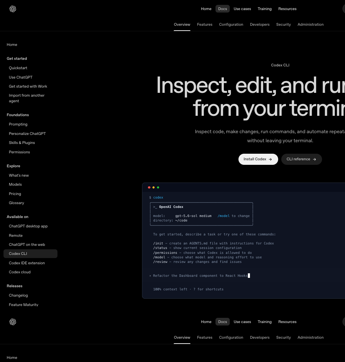The width and height of the screenshot is (345, 362).
Task: Click the CLI reference button
Action: (x=301, y=159)
